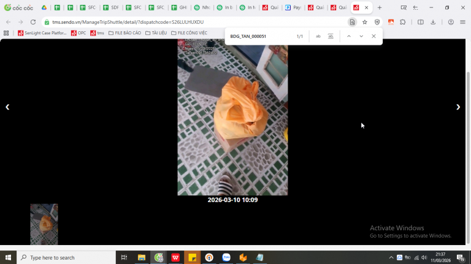Expand FILE CÔNG VIỆC bookmark folder
The image size is (471, 264).
[x=190, y=33]
